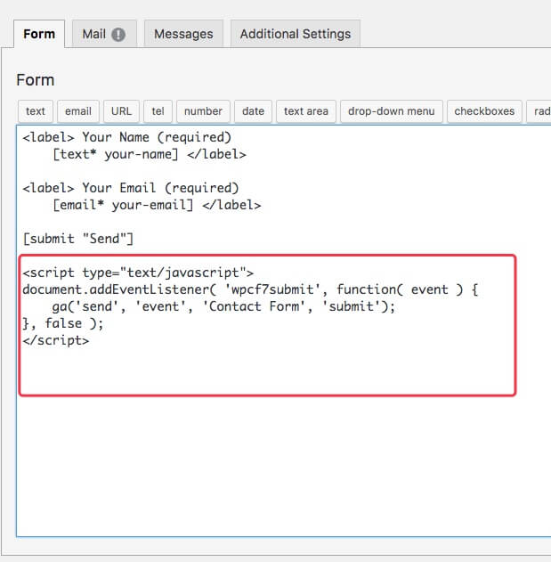The height and width of the screenshot is (562, 551).
Task: Click the partially visible radio buttons tag
Action: pyautogui.click(x=539, y=111)
